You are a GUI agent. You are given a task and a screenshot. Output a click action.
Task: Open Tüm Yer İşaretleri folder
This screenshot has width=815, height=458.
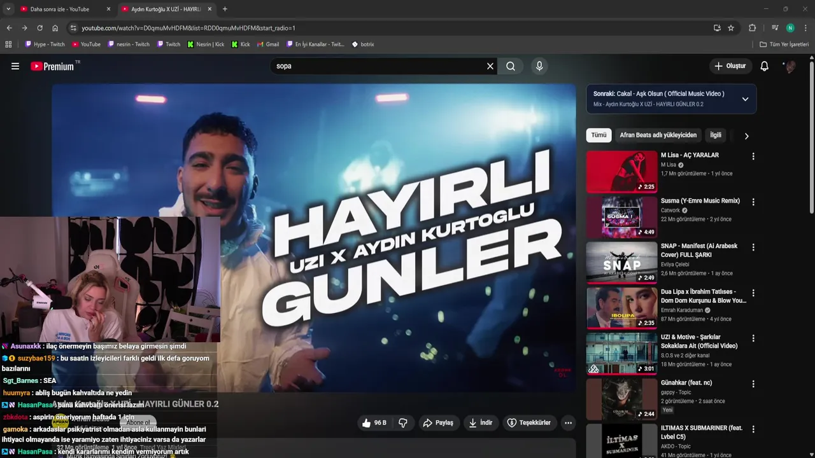point(784,45)
